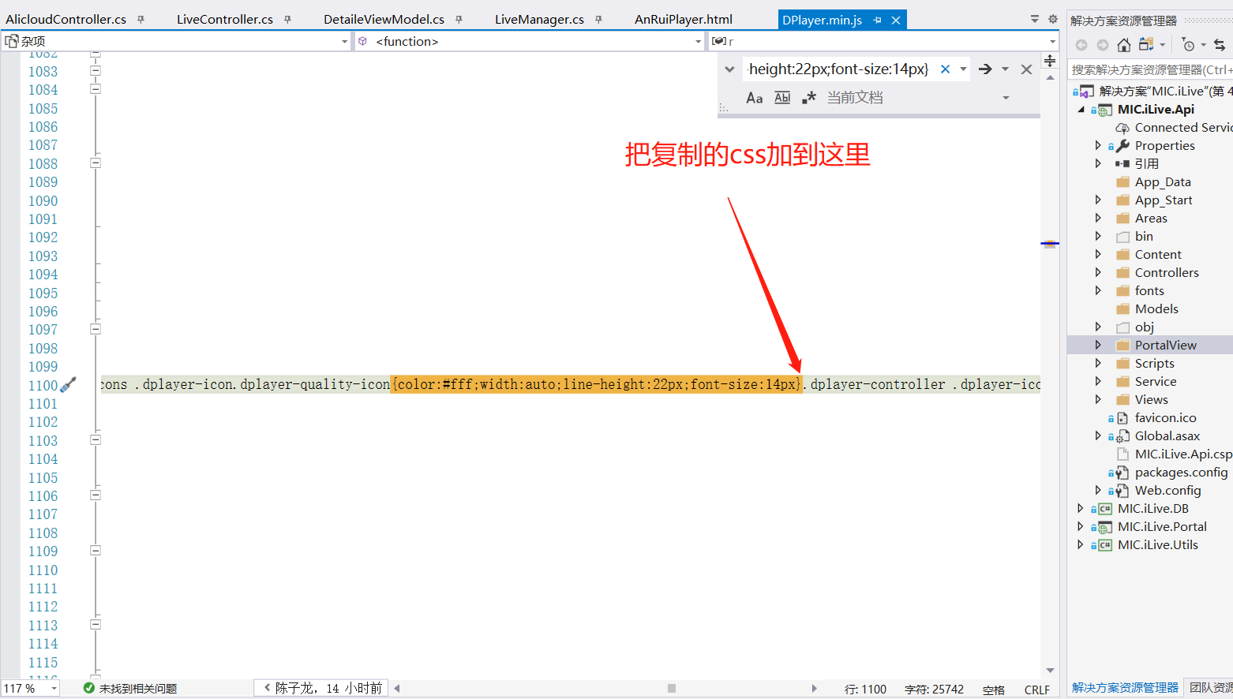Close the Find search bar
1233x699 pixels.
coord(1026,69)
